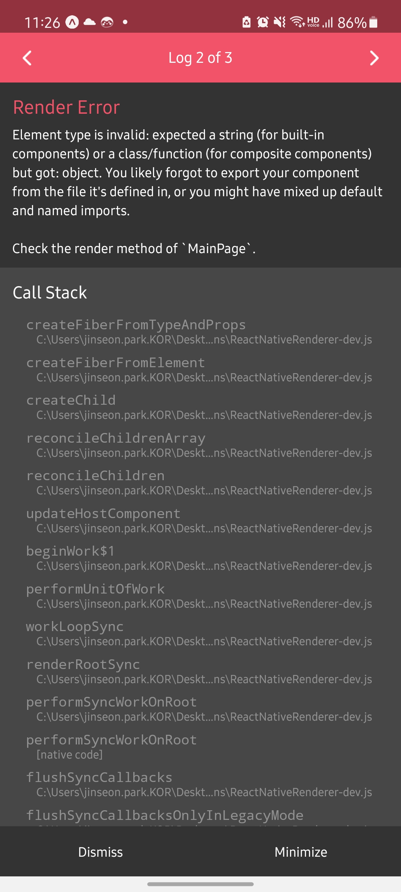Viewport: 401px width, 892px height.
Task: Select the reconcileChildrenArray call stack entry
Action: click(x=199, y=445)
